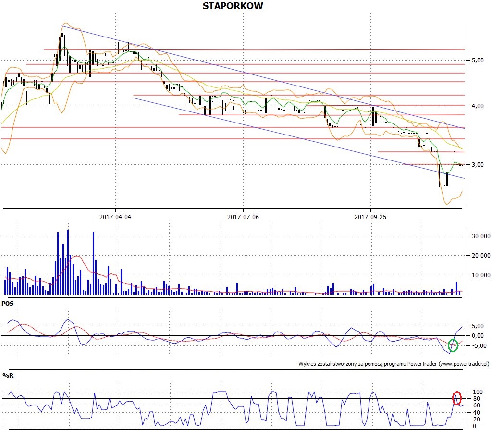The image size is (492, 430).
Task: Click the %R axis 60 label
Action: [476, 405]
